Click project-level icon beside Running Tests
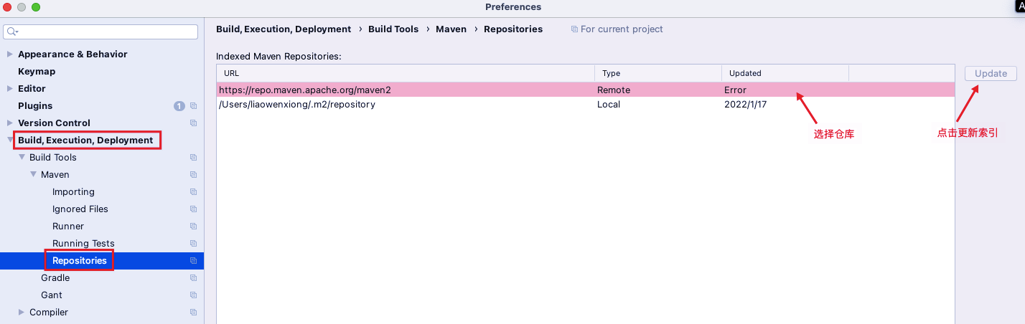 (x=193, y=244)
